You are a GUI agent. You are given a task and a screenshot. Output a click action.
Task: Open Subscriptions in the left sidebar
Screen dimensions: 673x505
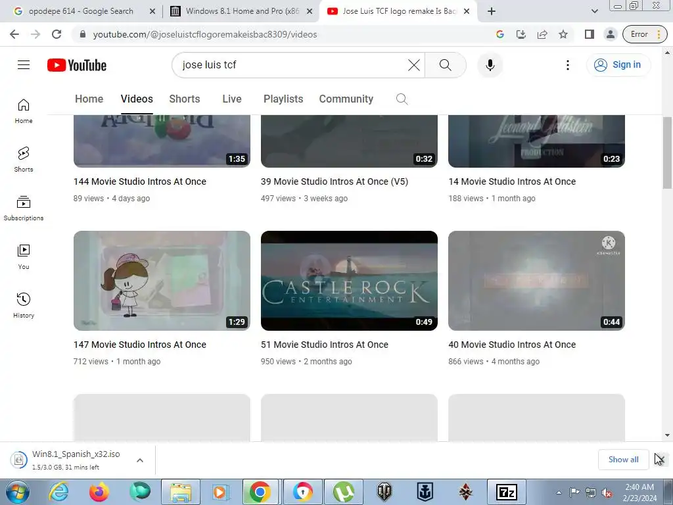pyautogui.click(x=24, y=208)
